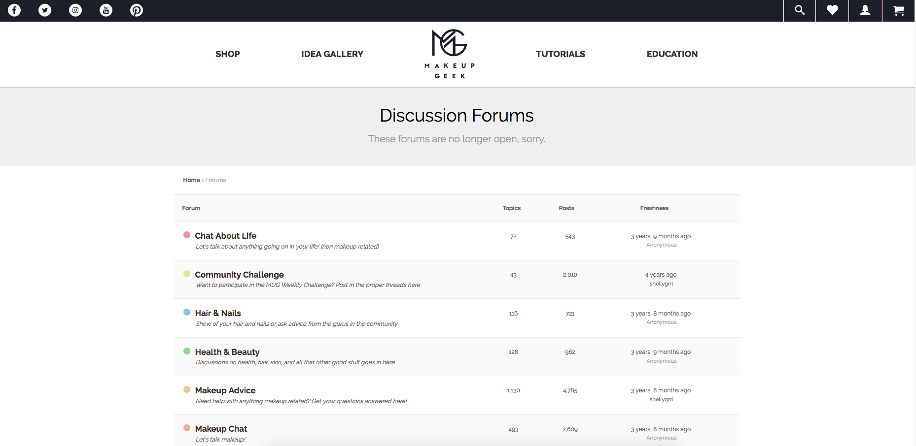Open the SHOP menu

click(228, 54)
